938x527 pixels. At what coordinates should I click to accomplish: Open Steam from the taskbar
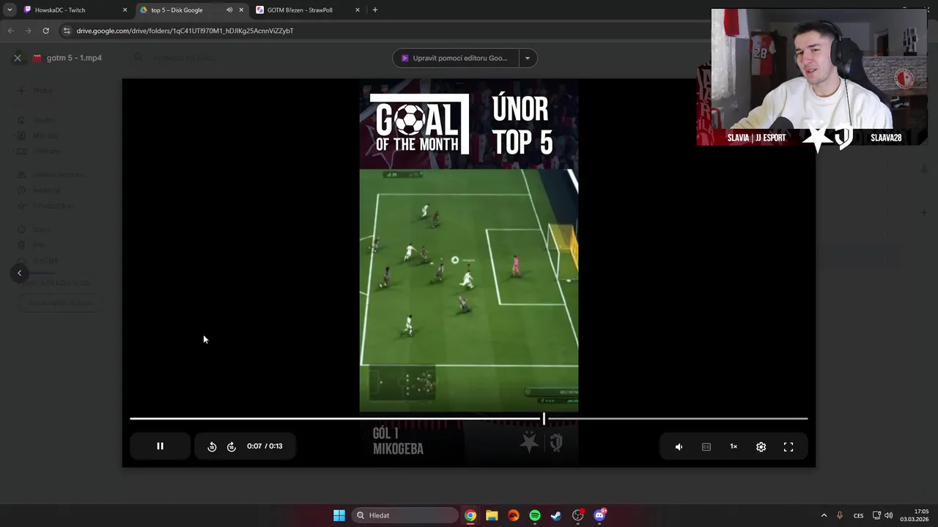coord(556,515)
